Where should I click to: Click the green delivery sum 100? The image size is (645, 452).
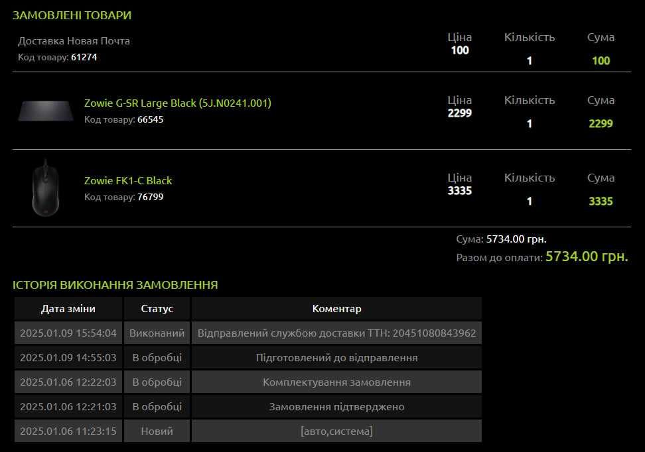(x=601, y=61)
